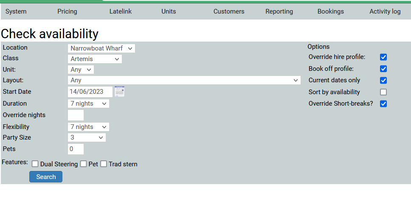Open the Pricing menu
The width and height of the screenshot is (411, 210).
tap(67, 11)
